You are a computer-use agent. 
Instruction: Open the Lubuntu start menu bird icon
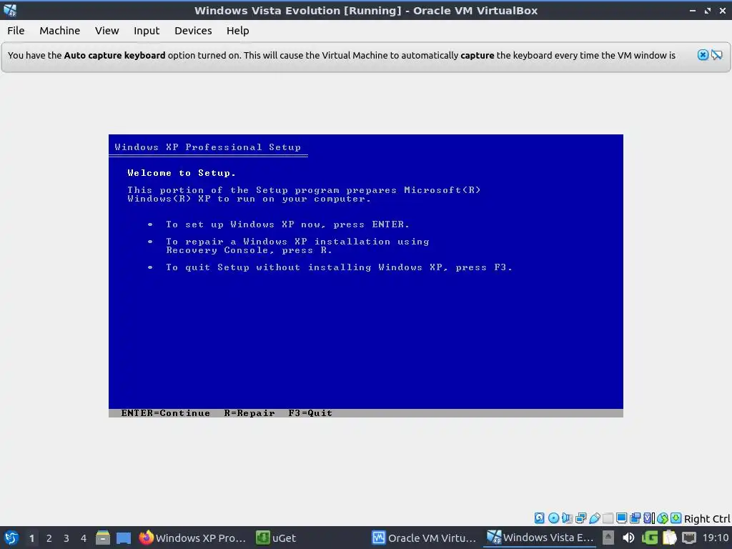tap(11, 538)
